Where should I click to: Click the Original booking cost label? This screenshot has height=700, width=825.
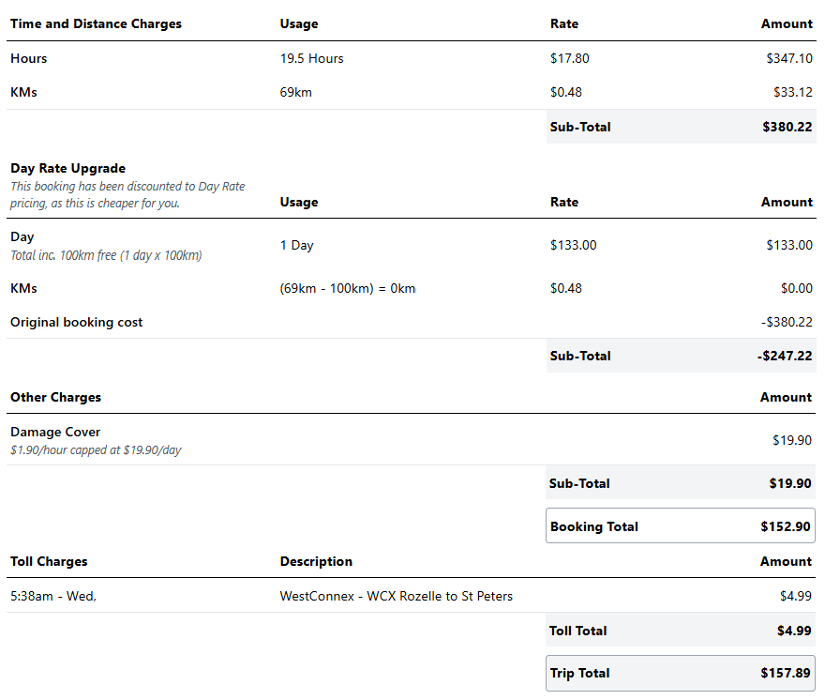[x=76, y=322]
